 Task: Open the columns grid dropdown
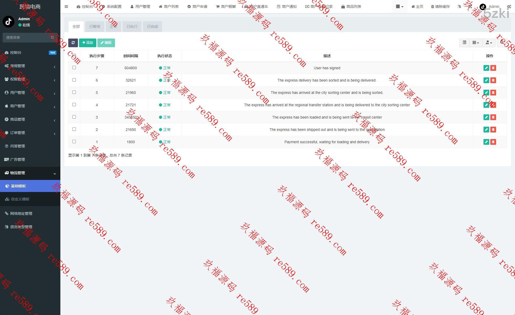tap(476, 42)
